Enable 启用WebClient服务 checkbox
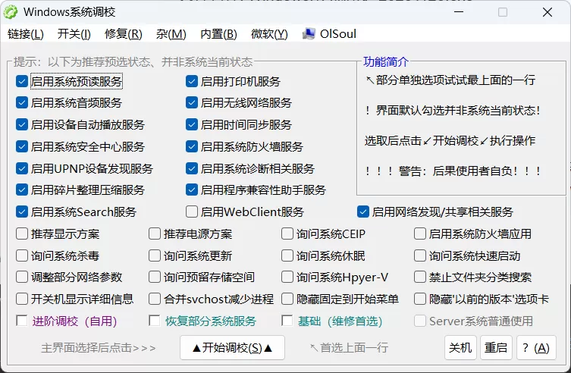 click(192, 212)
